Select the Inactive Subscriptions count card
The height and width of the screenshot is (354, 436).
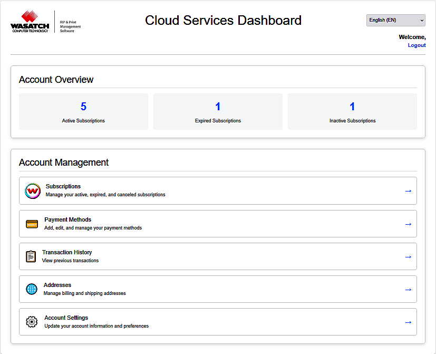352,111
